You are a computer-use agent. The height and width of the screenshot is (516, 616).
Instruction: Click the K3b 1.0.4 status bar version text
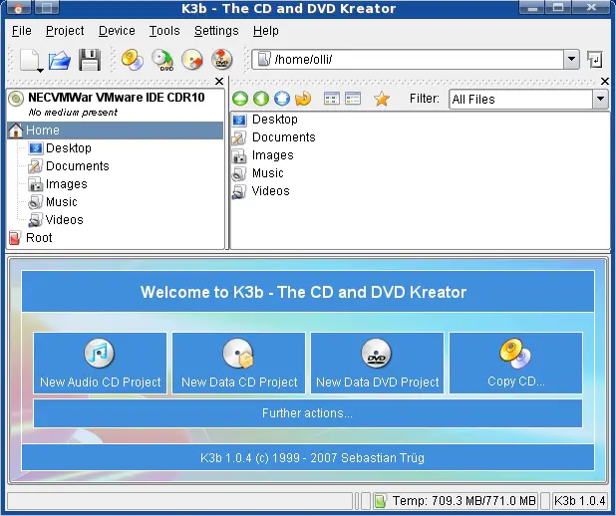[579, 501]
